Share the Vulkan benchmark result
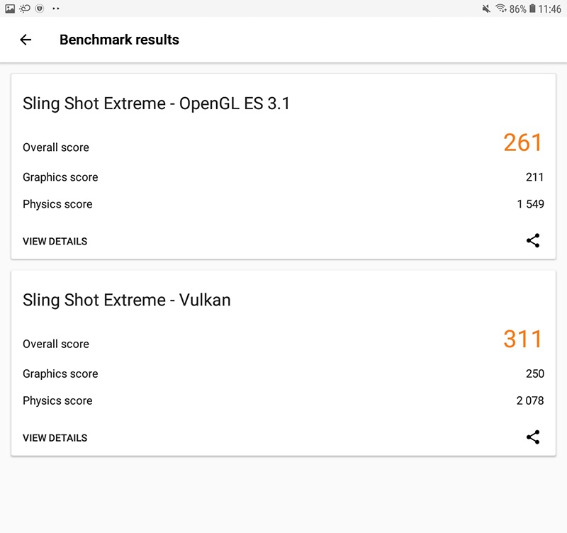Image resolution: width=567 pixels, height=533 pixels. coord(533,437)
